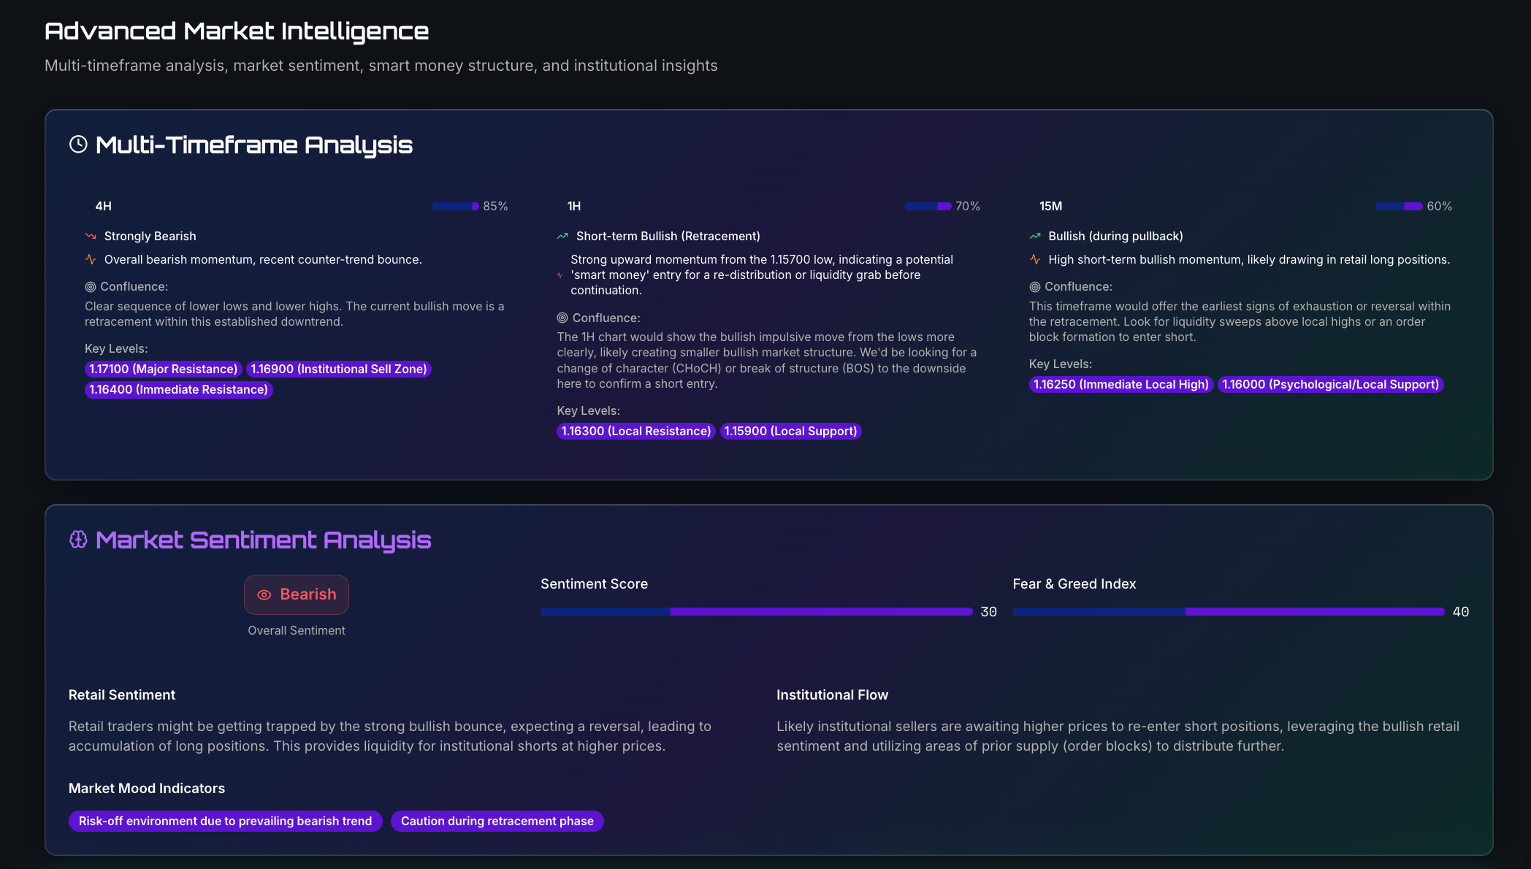Select the 1.15900 Local Support tag
The height and width of the screenshot is (869, 1531).
tap(790, 431)
